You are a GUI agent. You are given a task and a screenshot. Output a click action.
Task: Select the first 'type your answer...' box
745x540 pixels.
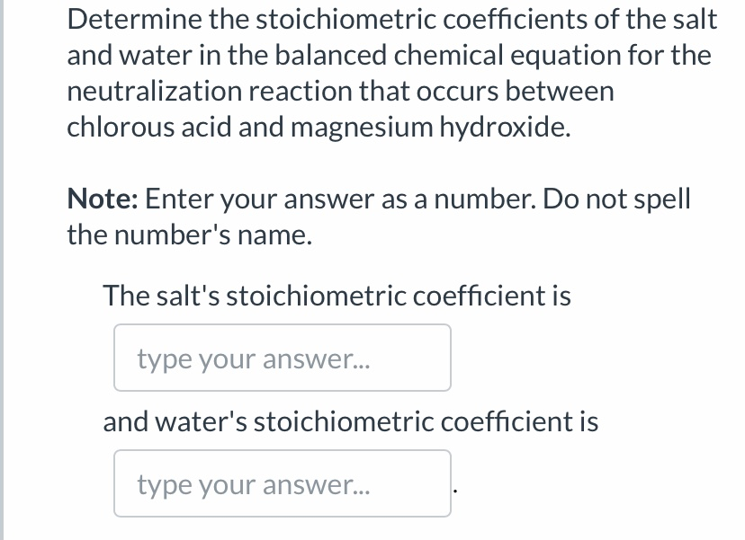click(x=282, y=358)
